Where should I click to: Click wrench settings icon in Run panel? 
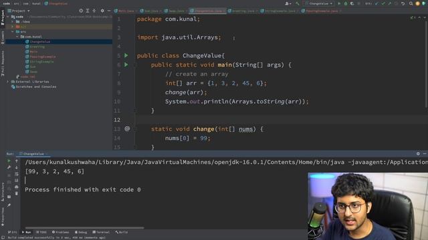tap(9, 167)
